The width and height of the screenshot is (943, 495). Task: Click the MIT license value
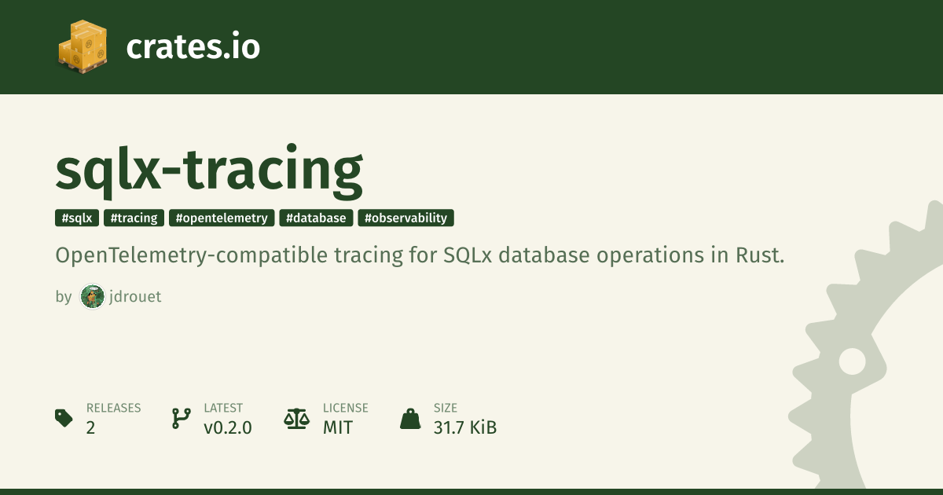(x=338, y=427)
